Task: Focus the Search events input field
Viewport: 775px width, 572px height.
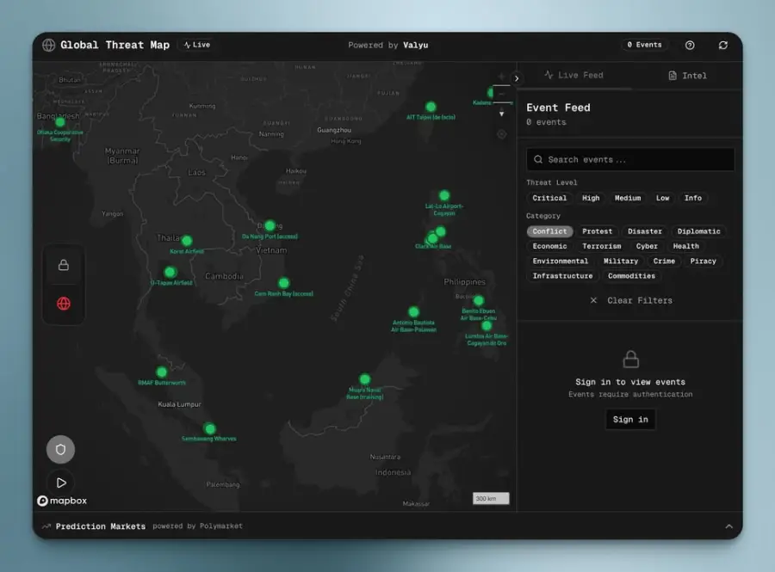Action: point(630,159)
